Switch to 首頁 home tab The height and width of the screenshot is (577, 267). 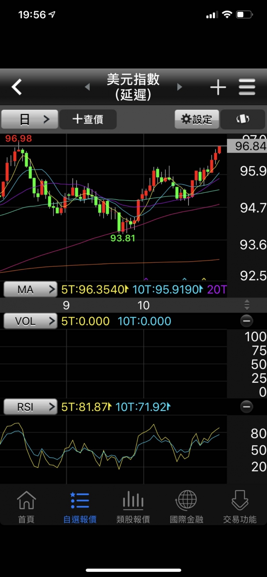coord(26,507)
